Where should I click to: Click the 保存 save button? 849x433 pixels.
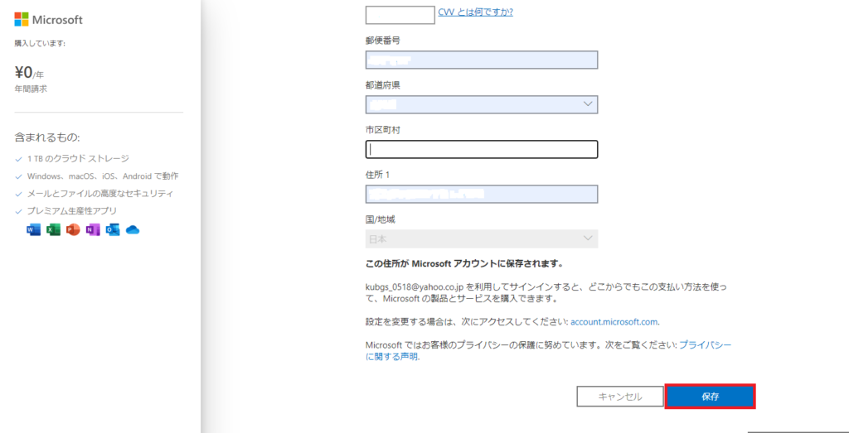[710, 397]
